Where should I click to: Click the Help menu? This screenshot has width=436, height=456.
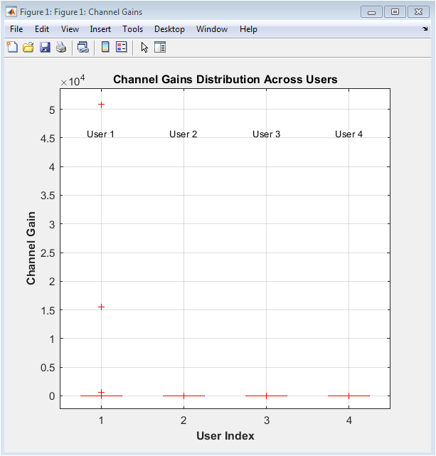(248, 29)
